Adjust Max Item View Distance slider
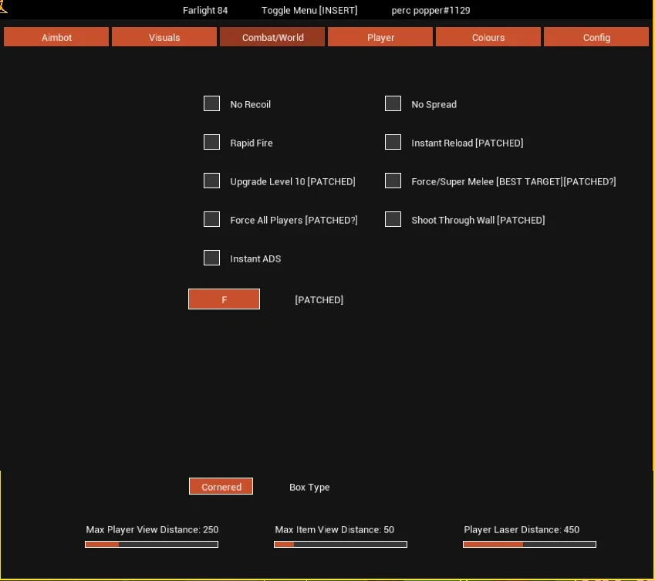 pos(340,544)
